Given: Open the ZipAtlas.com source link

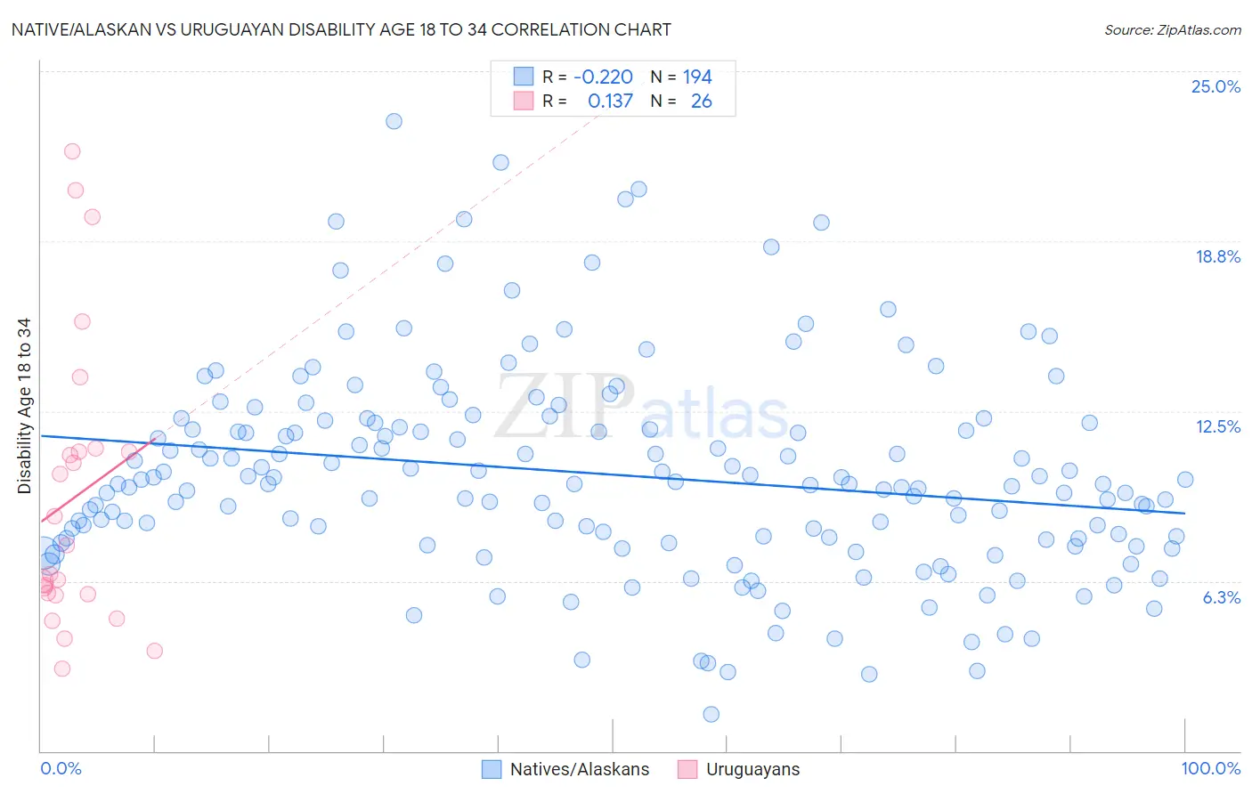Looking at the screenshot, I should (1173, 29).
